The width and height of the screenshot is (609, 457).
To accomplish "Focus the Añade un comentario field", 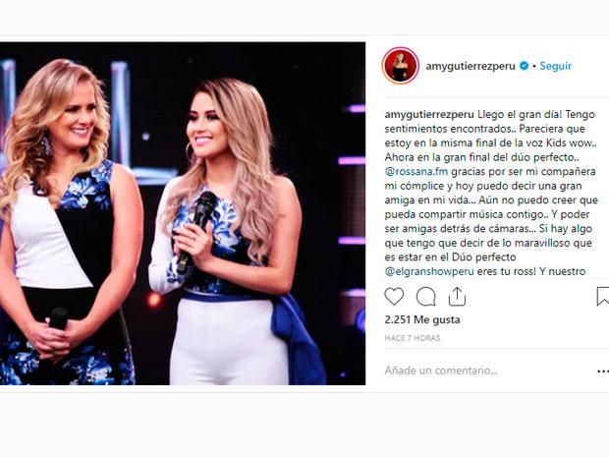I will 489,371.
